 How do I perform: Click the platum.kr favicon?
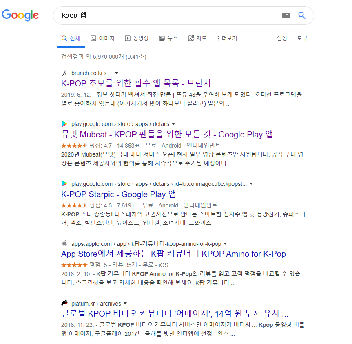pyautogui.click(x=64, y=303)
